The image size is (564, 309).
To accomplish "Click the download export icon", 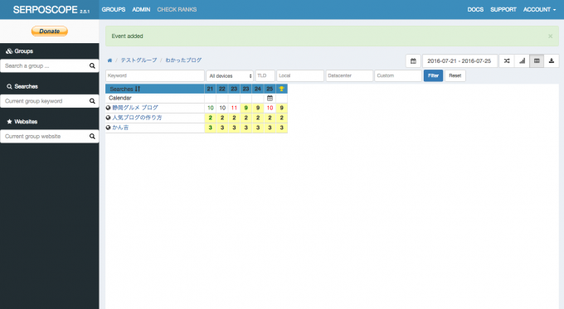I will tap(552, 61).
